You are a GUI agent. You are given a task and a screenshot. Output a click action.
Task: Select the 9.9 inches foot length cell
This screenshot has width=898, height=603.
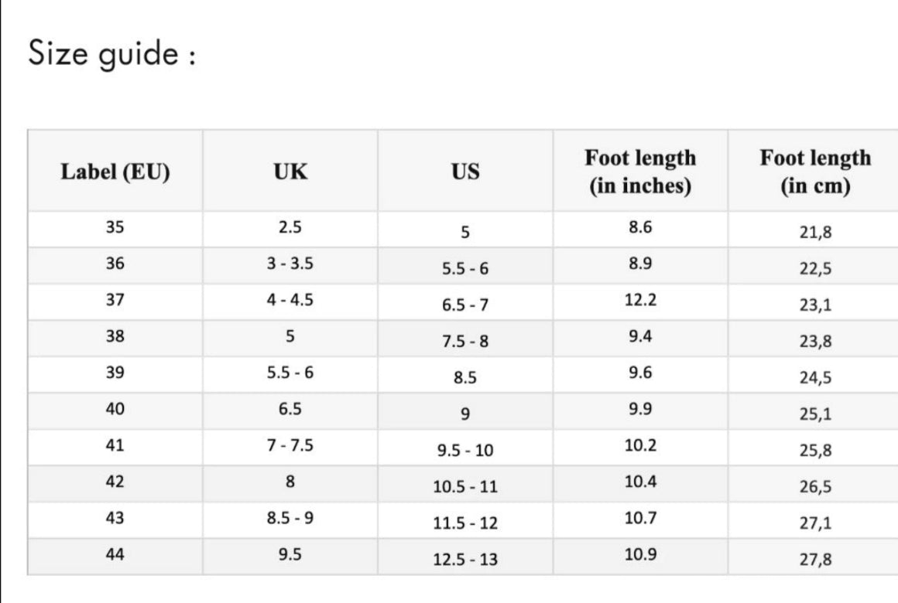click(640, 409)
